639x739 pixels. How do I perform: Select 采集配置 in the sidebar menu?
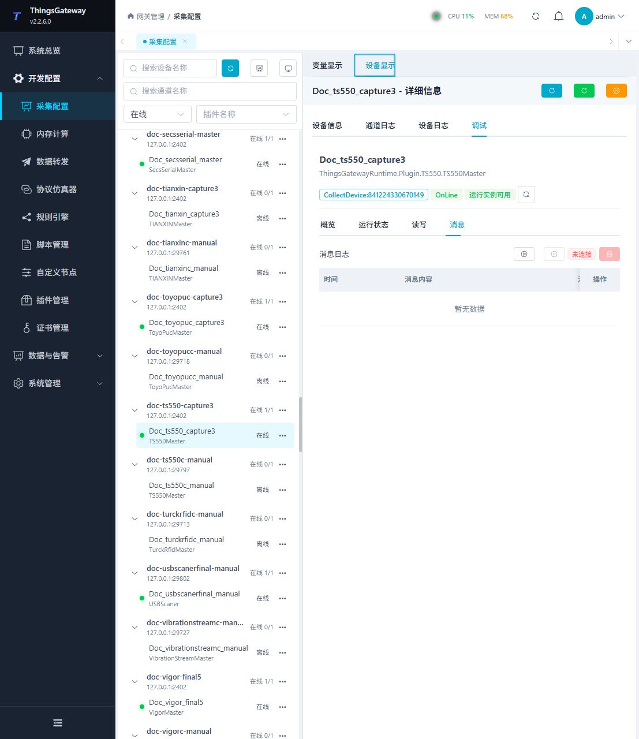pos(58,106)
